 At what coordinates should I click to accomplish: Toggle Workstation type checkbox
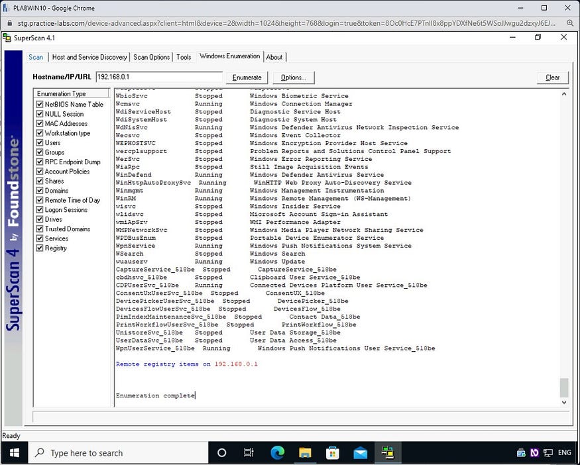40,133
